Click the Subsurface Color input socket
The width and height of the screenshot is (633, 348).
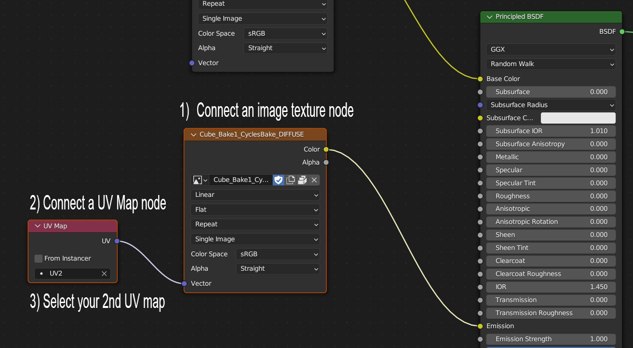(480, 118)
